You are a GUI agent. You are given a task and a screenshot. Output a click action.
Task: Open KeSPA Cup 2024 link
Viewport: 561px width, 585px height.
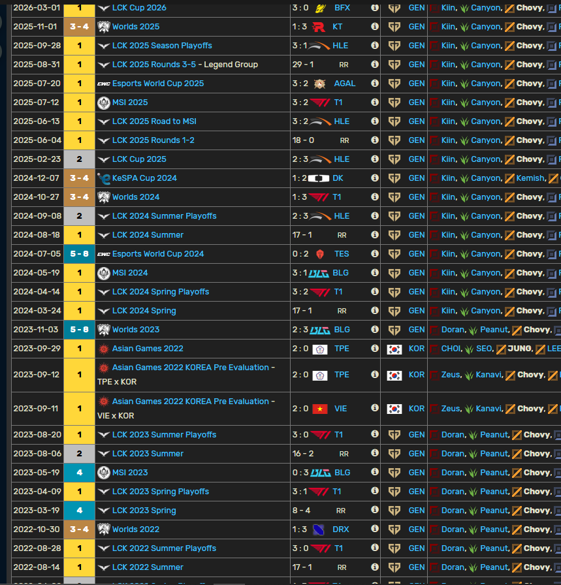pyautogui.click(x=144, y=178)
